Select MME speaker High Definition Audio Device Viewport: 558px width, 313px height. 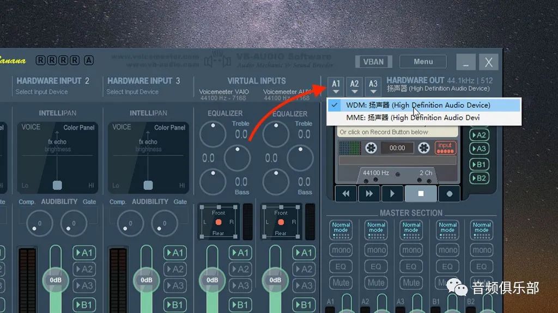coord(424,118)
